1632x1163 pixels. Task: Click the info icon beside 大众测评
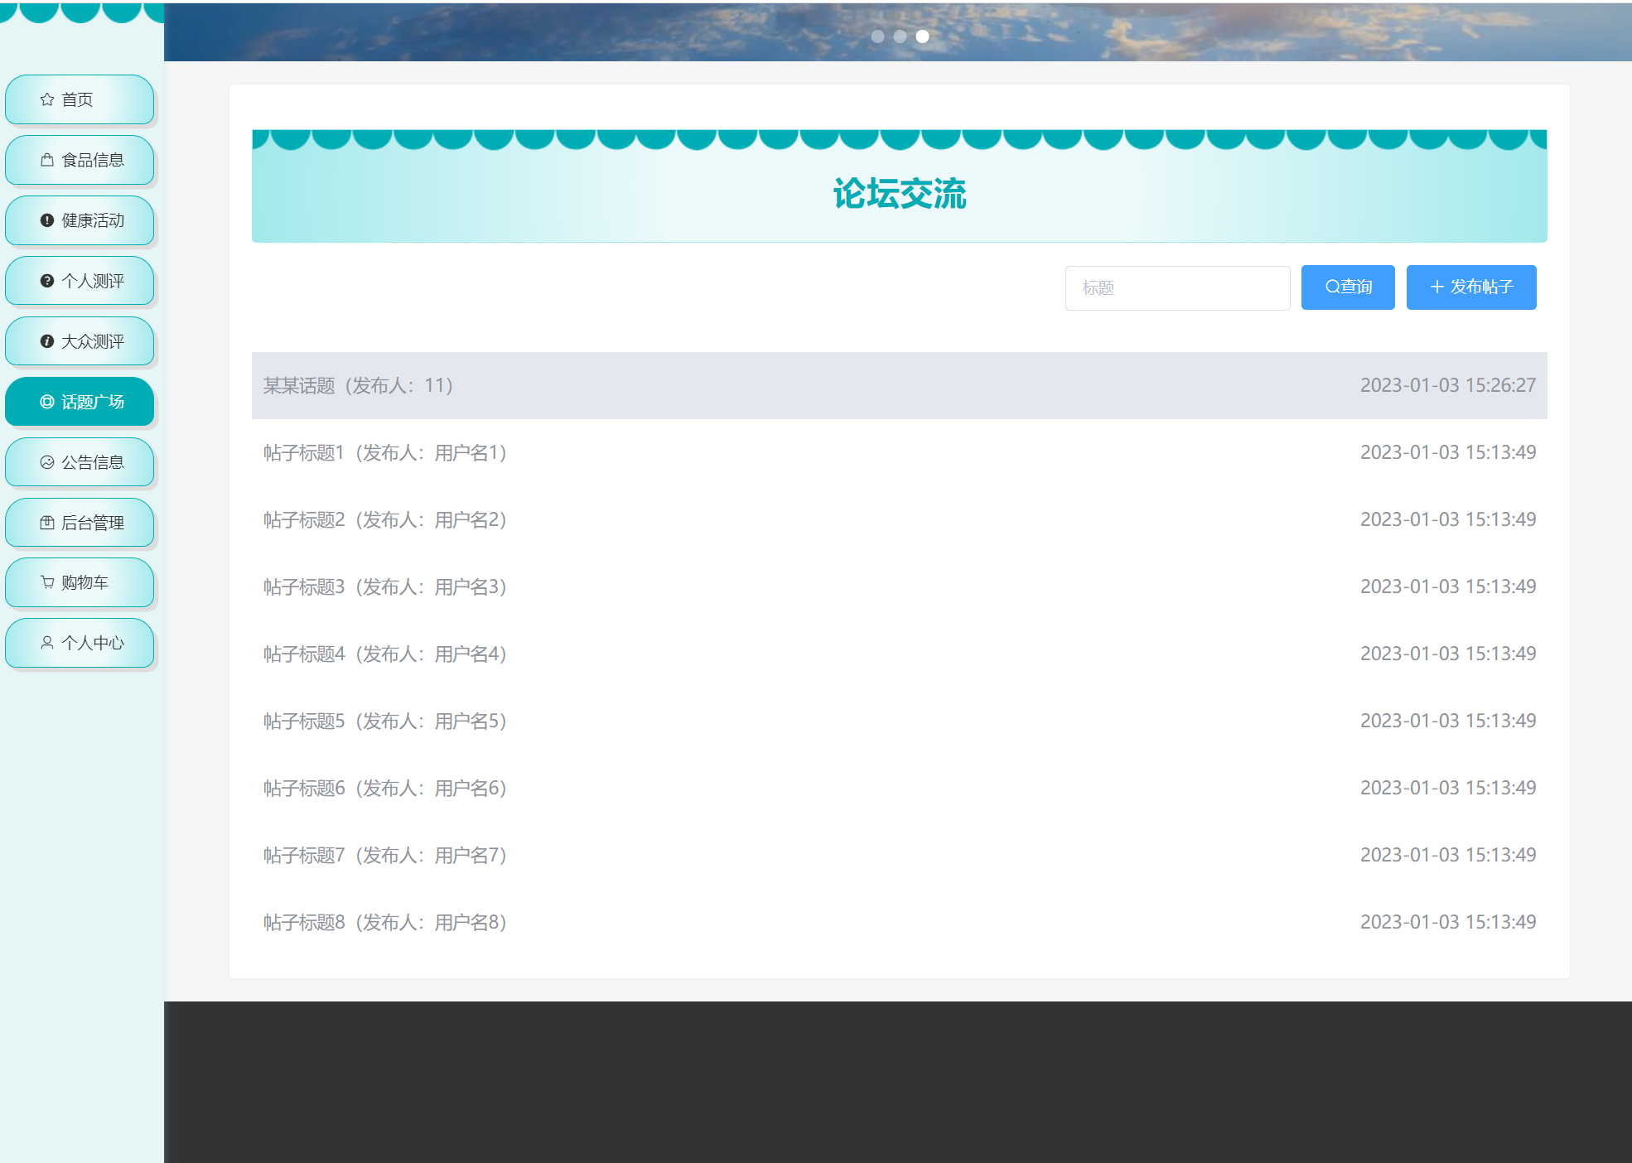47,341
